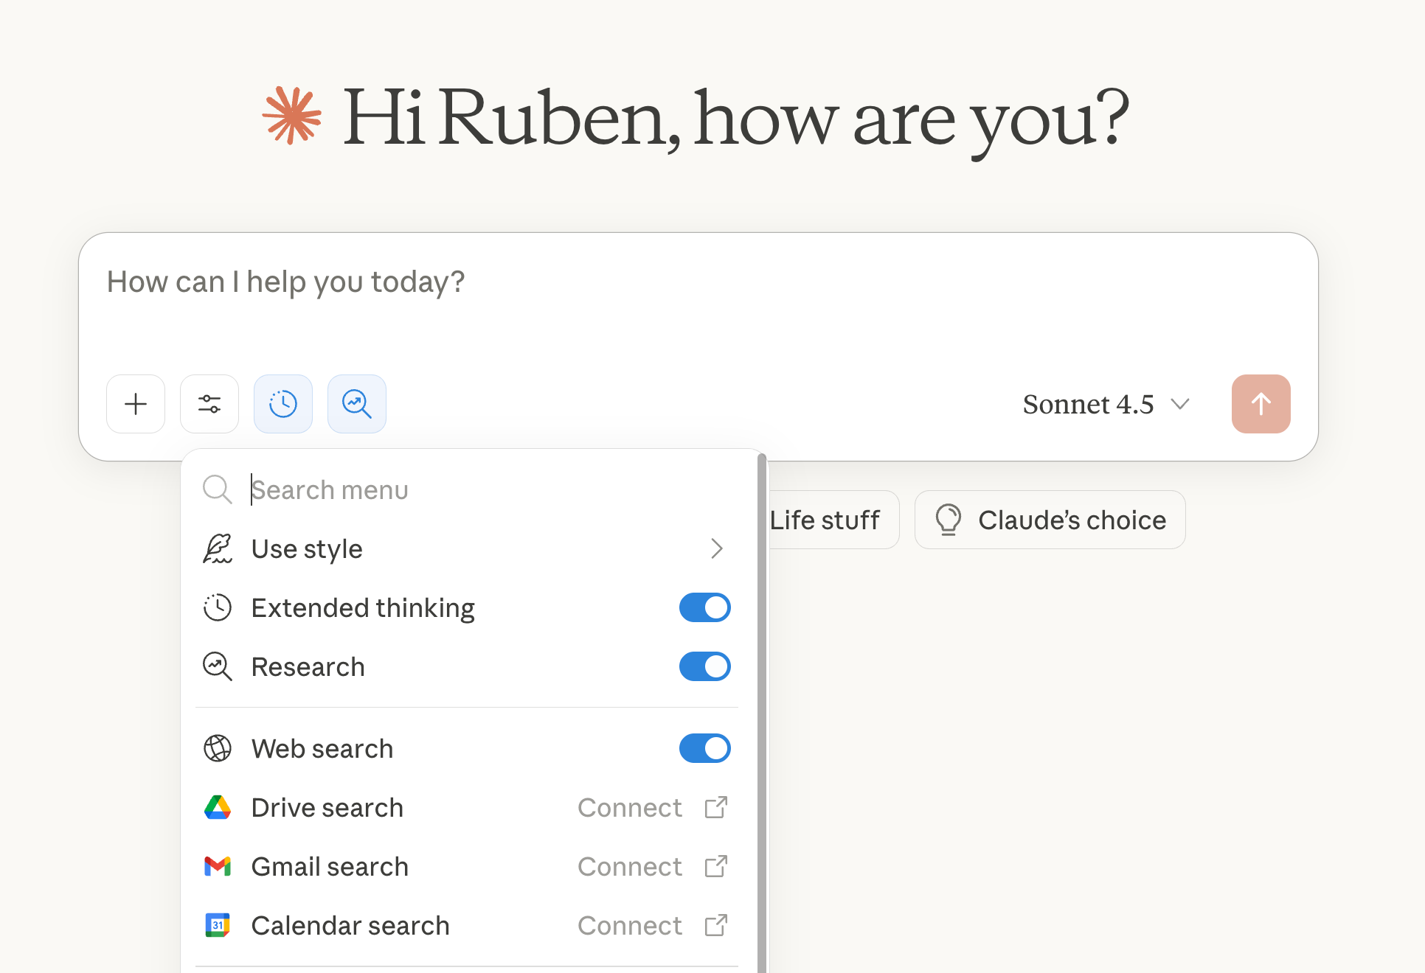This screenshot has height=973, width=1425.
Task: Turn off the Extended thinking toggle
Action: coord(704,608)
